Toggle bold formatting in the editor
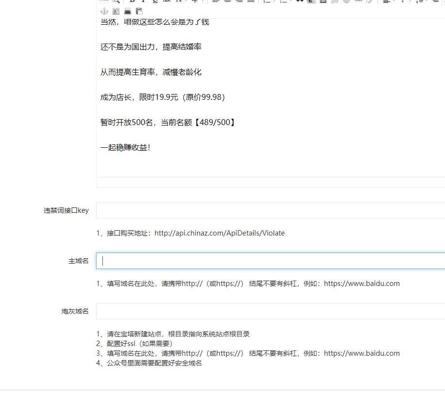Viewport: 445px width, 395px height. pyautogui.click(x=132, y=1)
